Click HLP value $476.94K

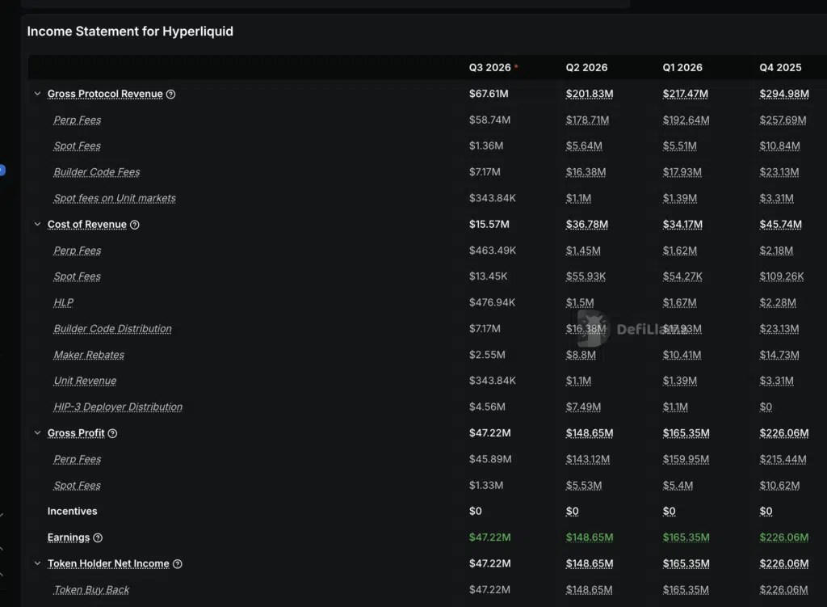tap(492, 302)
